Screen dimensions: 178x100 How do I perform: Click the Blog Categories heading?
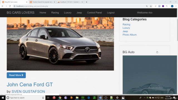(135, 19)
